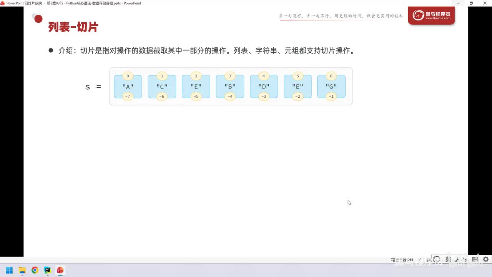
Task: Minimize the PowerPoint slideshow window
Action: click(458, 3)
